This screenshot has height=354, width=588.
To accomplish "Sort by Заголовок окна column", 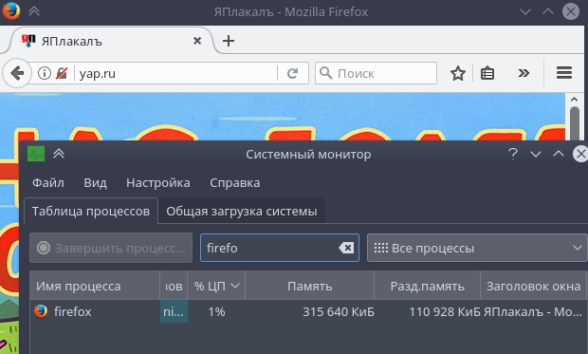I will [533, 287].
